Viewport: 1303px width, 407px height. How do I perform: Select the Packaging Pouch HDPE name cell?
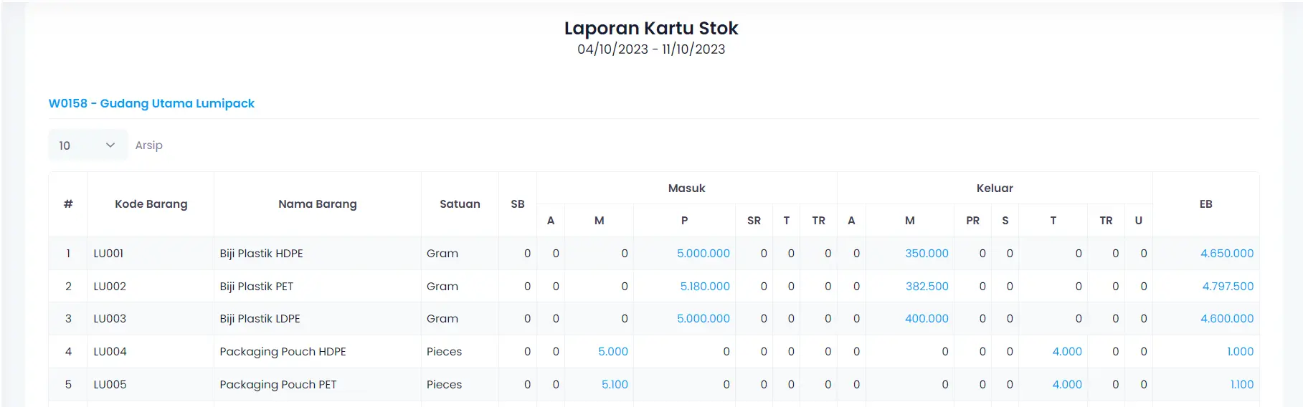[318, 352]
